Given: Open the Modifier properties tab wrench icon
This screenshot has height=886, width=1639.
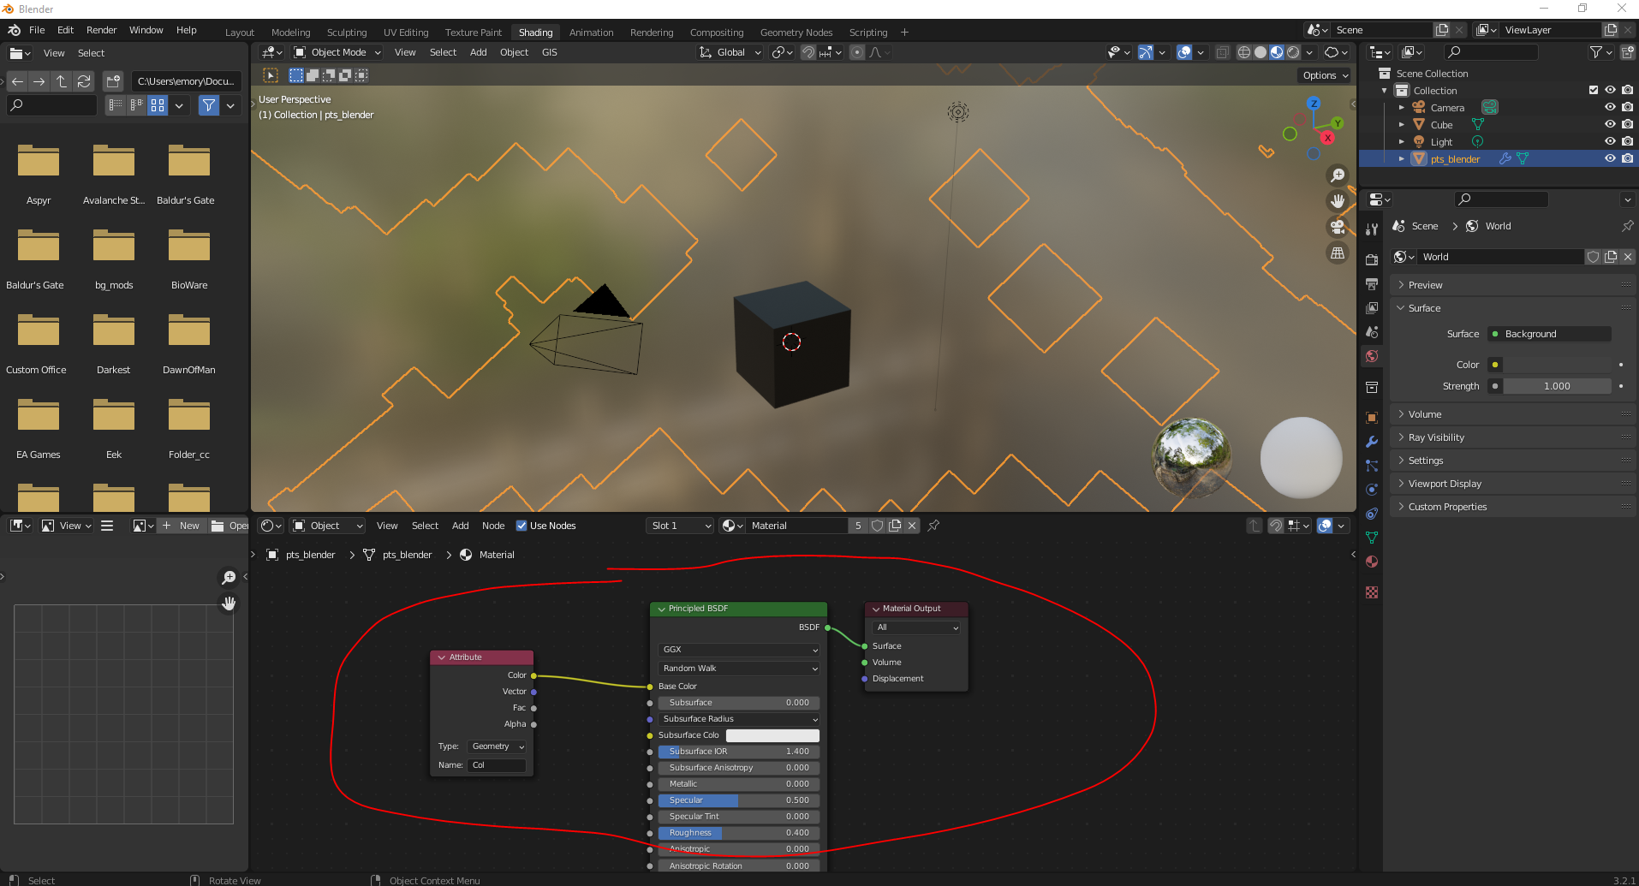Looking at the screenshot, I should point(1372,442).
